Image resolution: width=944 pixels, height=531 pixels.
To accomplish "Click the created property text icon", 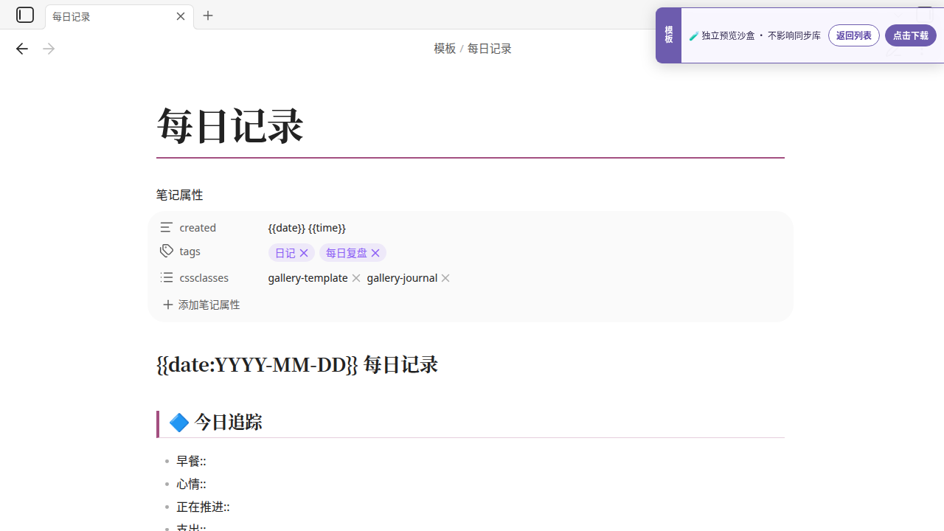I will [167, 227].
